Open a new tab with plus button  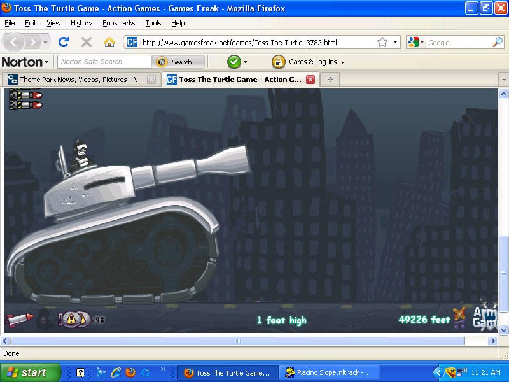click(x=330, y=80)
